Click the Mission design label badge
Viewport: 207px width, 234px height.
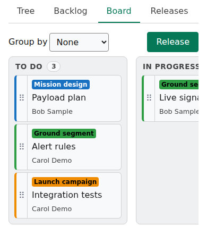click(61, 85)
